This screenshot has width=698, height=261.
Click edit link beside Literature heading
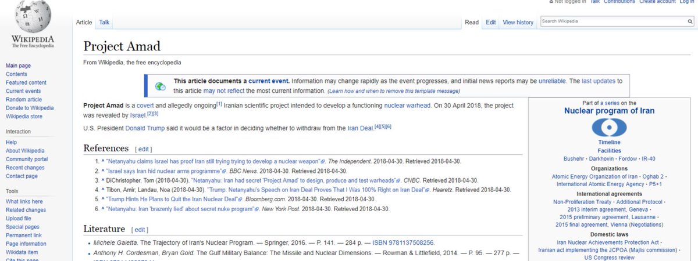click(x=141, y=230)
